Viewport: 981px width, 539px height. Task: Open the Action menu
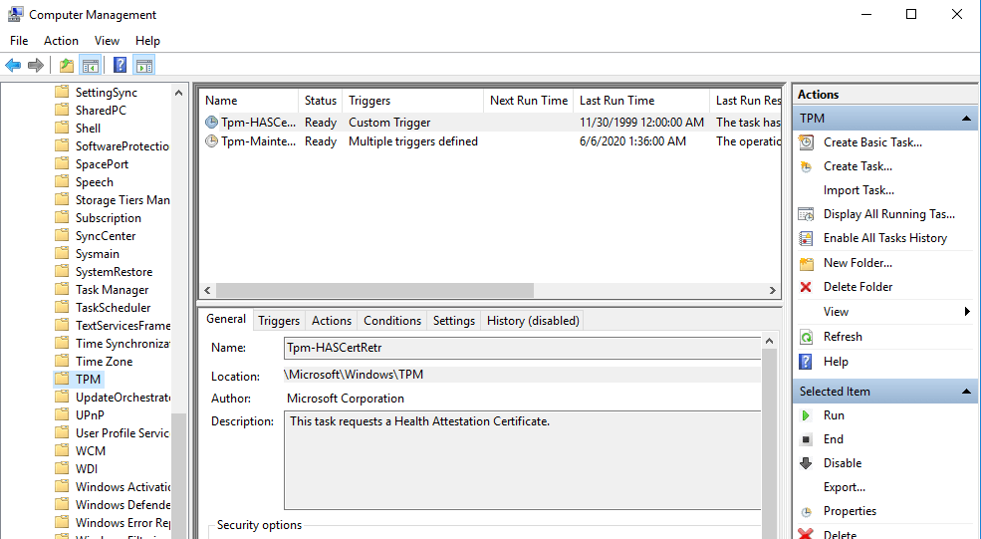pyautogui.click(x=61, y=41)
